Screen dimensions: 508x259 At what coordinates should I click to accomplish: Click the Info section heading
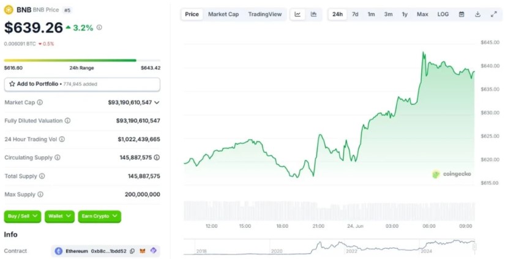point(10,235)
